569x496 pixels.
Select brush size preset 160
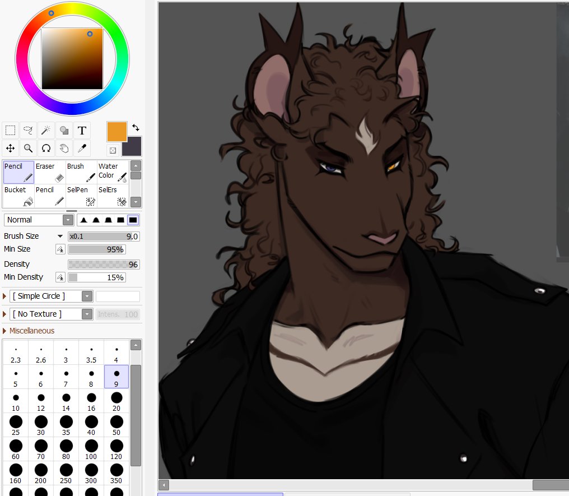tap(16, 474)
